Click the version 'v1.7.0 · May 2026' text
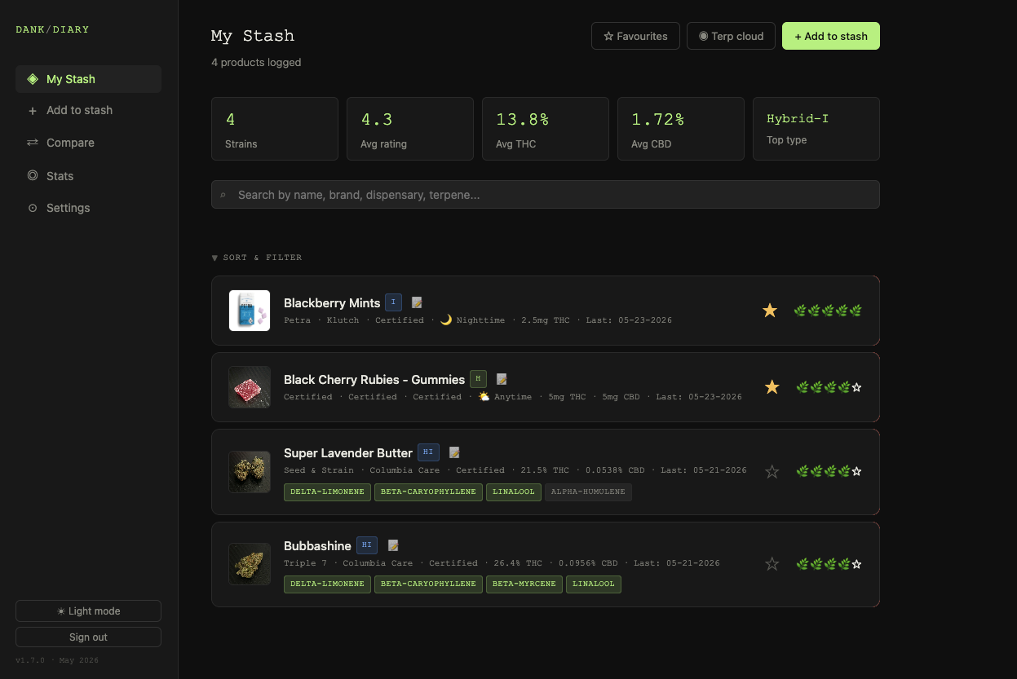The image size is (1017, 679). (x=57, y=660)
